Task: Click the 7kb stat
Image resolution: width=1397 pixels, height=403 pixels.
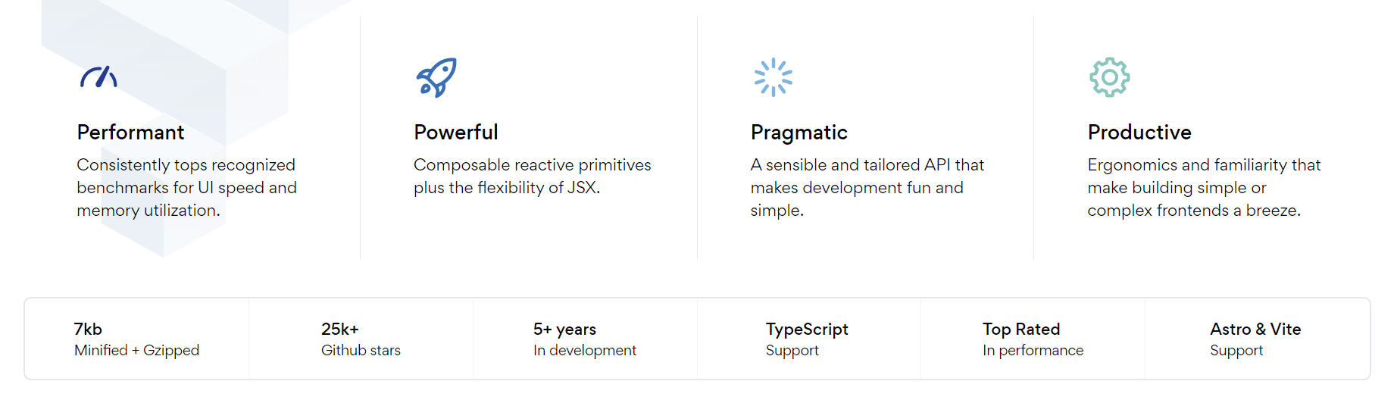Action: pyautogui.click(x=88, y=329)
